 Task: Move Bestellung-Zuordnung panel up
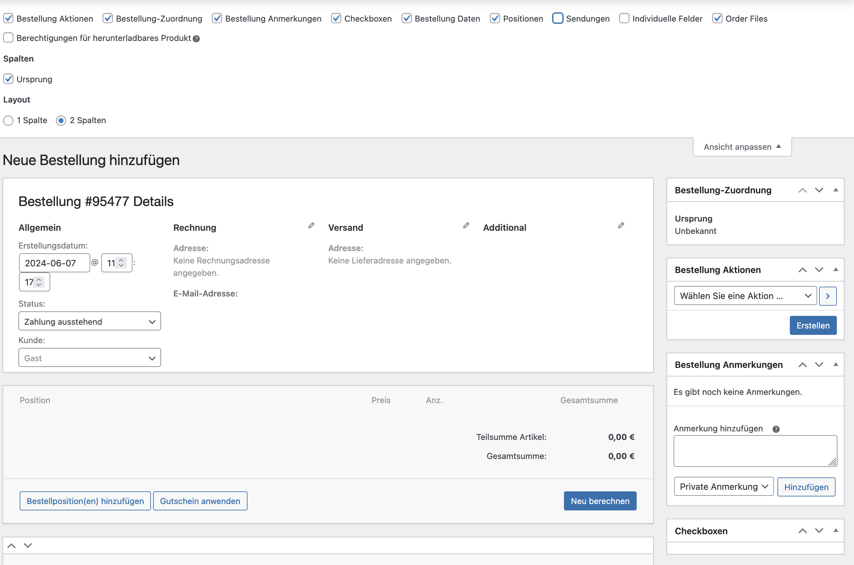coord(803,190)
